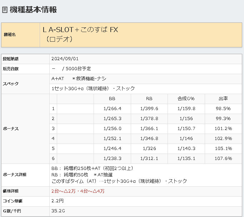Click the G数/千円 row label

pyautogui.click(x=12, y=211)
